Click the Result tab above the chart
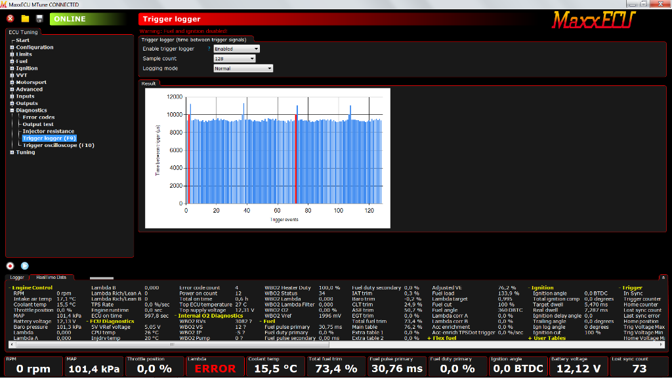The image size is (672, 378). point(149,83)
